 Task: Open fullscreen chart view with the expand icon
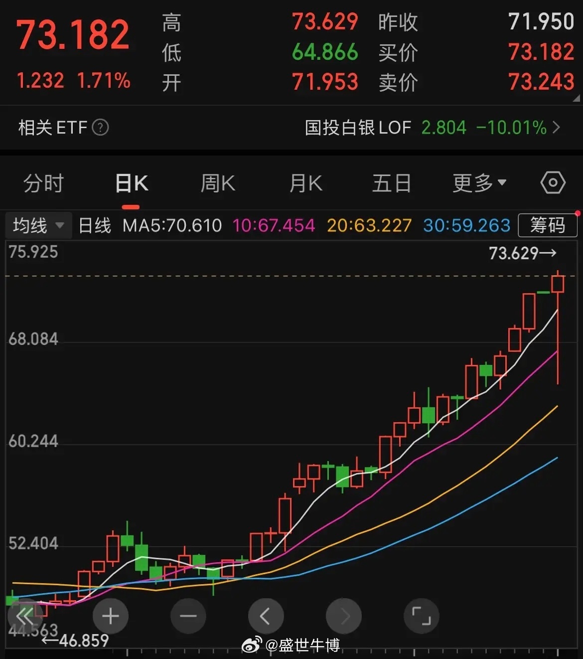[x=422, y=616]
